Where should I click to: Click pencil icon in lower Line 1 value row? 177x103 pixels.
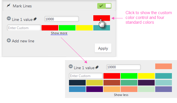click(x=97, y=67)
